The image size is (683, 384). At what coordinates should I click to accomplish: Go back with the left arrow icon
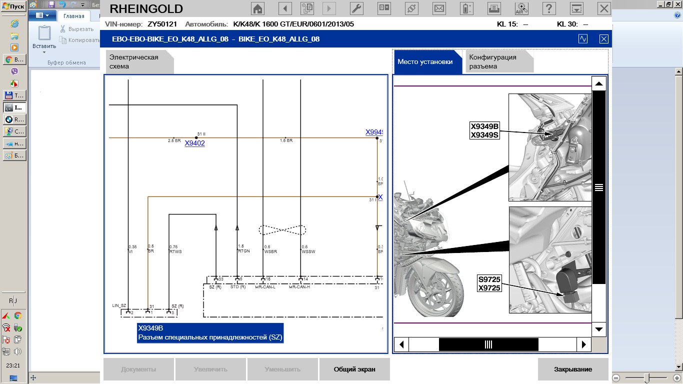[x=284, y=8]
